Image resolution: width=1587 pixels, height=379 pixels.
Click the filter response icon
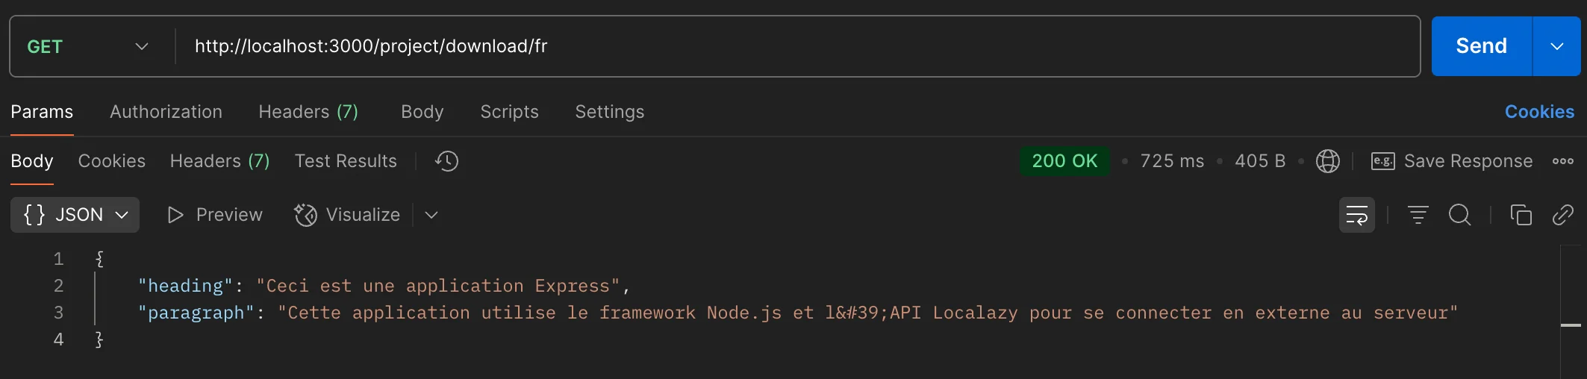coord(1418,215)
